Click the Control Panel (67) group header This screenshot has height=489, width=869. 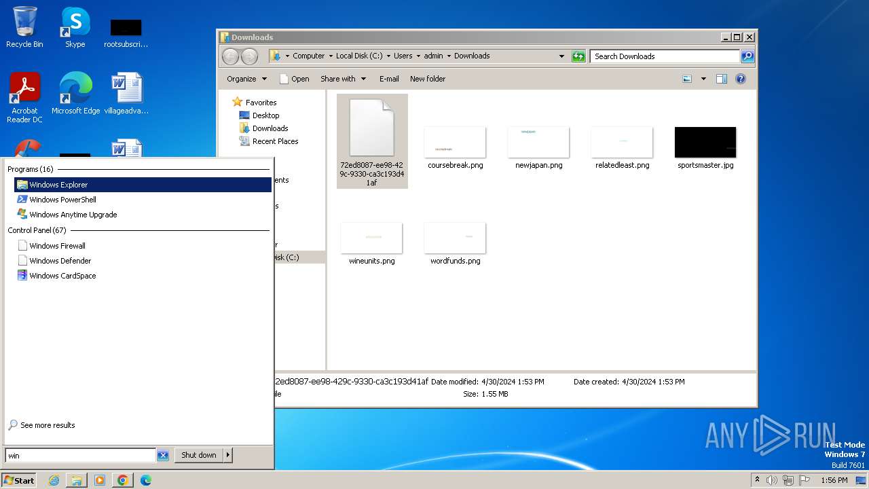(37, 230)
